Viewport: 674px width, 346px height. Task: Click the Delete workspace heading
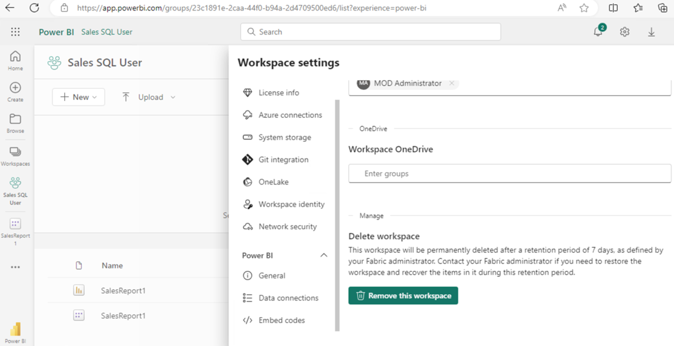384,236
